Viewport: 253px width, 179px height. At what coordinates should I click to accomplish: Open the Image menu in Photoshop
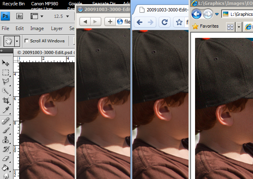point(37,28)
